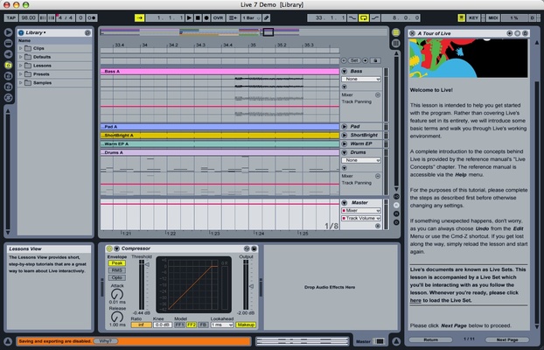Click the Previous Locator arrow

[344, 60]
